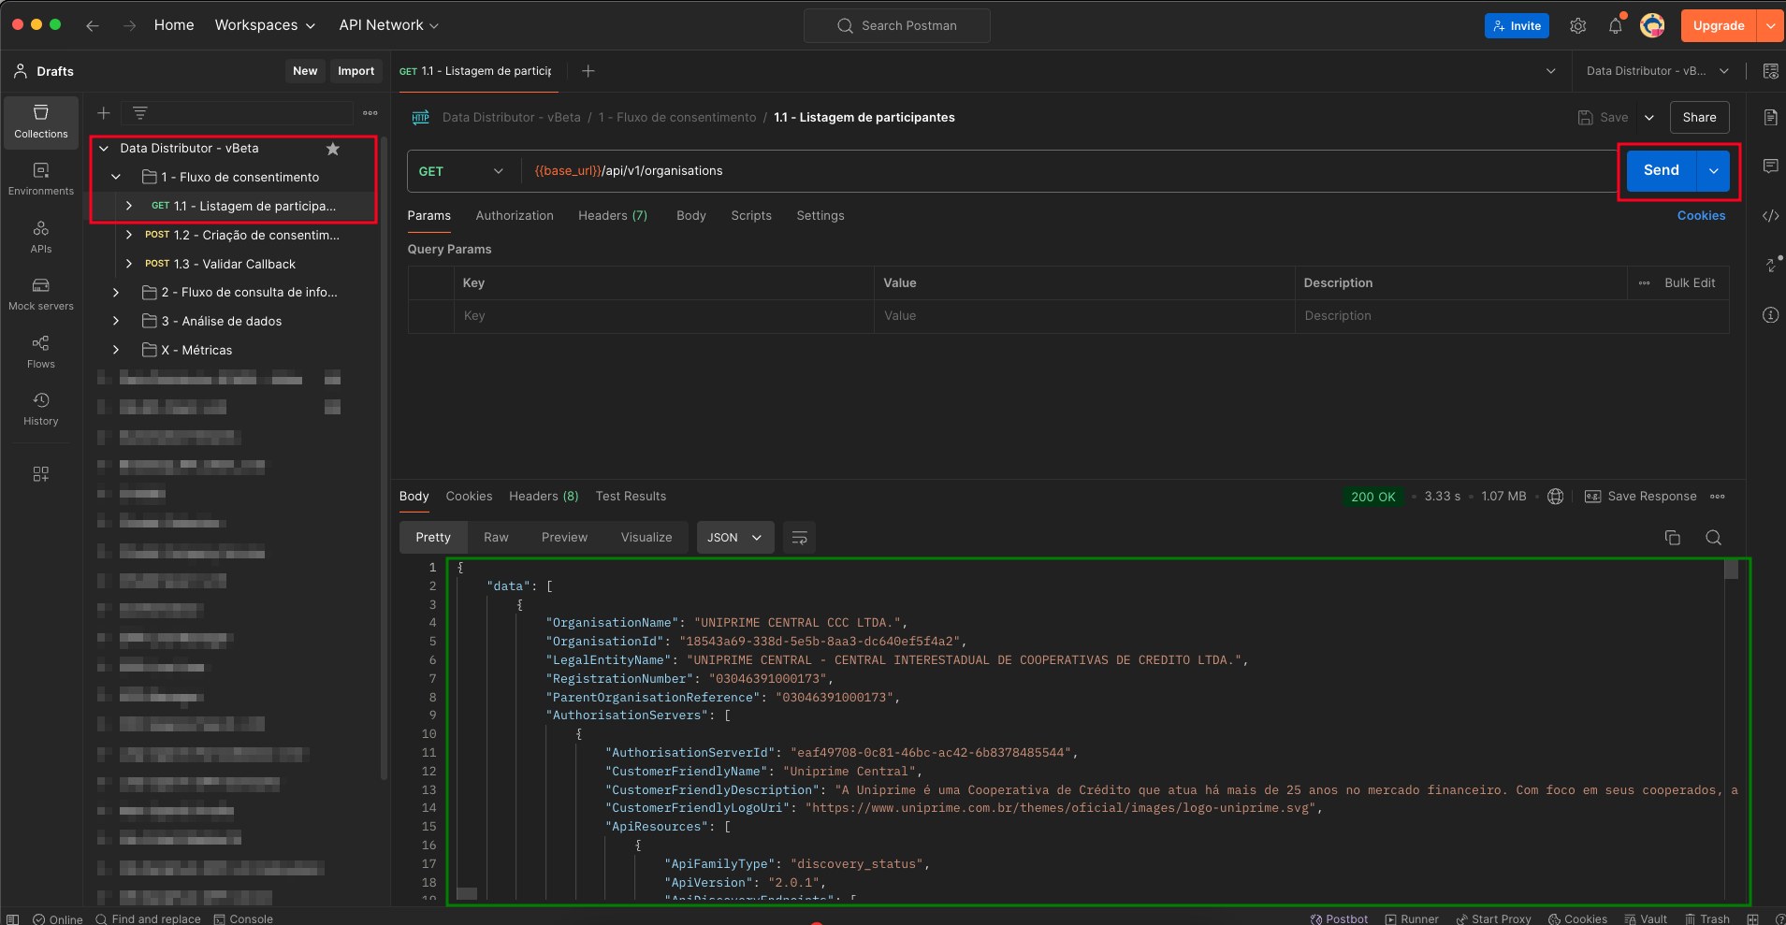Click the search response magnifier icon

tap(1713, 538)
